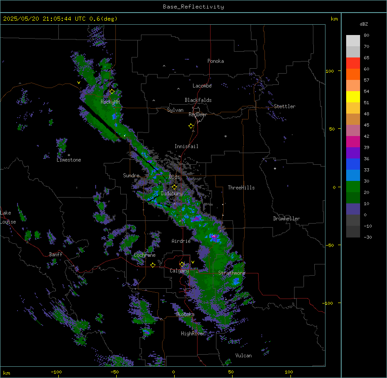Click the Vulcan town label
The image size is (387, 378).
244,356
